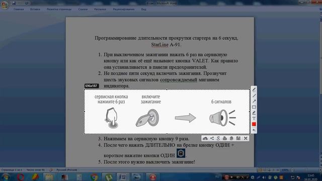Click the word count in the status bar
Image resolution: width=322 pixels, height=181 pixels.
pos(35,170)
